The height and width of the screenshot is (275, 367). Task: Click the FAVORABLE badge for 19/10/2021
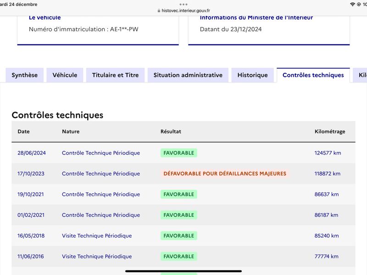tap(179, 194)
